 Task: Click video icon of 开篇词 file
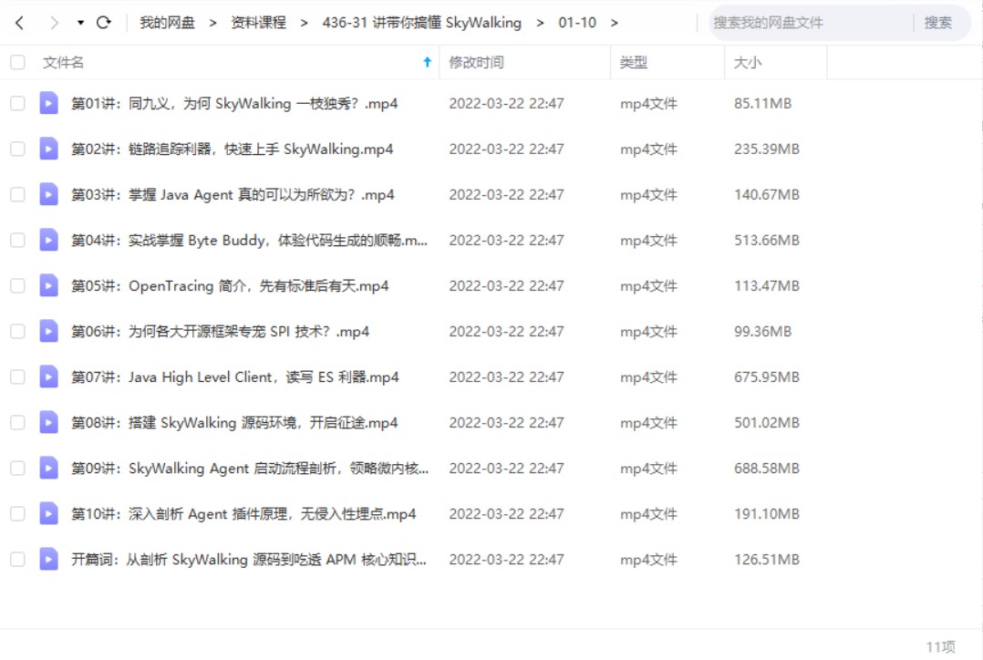tap(49, 559)
